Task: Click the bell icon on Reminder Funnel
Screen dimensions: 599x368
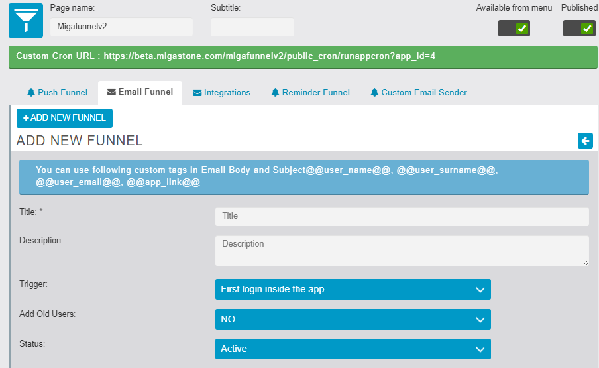Action: pyautogui.click(x=275, y=93)
